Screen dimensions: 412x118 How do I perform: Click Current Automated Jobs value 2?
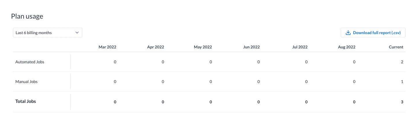402,62
